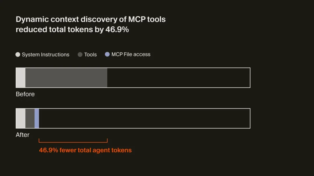Click the gray Tools segment in After bar

(30, 118)
